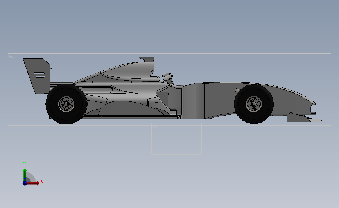Click the blue Z axis ball on the triad
339x208 pixels.
point(25,183)
